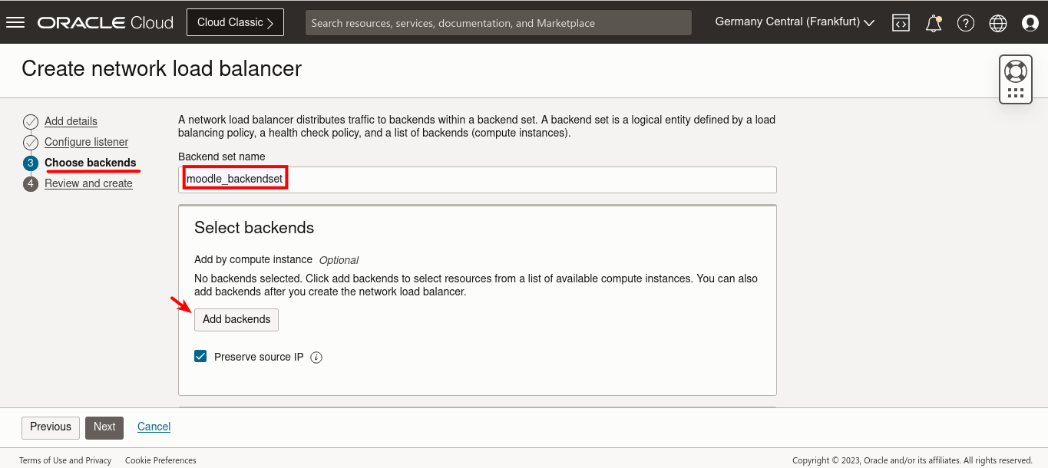Open the Oracle Cloud navigation hamburger menu

15,21
